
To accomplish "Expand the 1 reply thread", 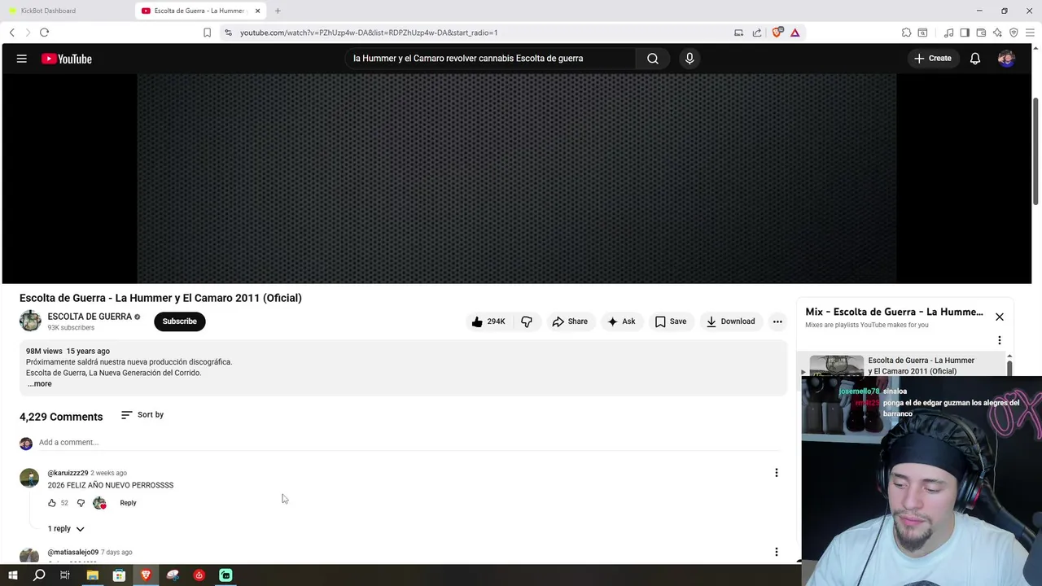I will click(66, 529).
